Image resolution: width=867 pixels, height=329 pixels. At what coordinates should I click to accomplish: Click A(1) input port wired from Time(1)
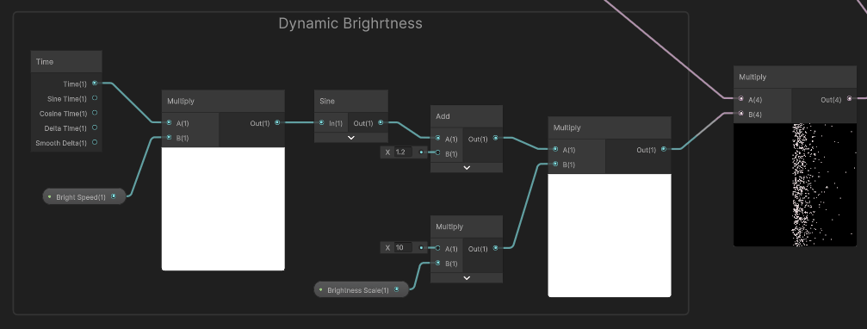(x=169, y=123)
